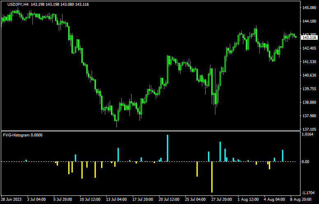Click the 142.405 price scale value
Image resolution: width=319 pixels, height=204 pixels.
310,48
